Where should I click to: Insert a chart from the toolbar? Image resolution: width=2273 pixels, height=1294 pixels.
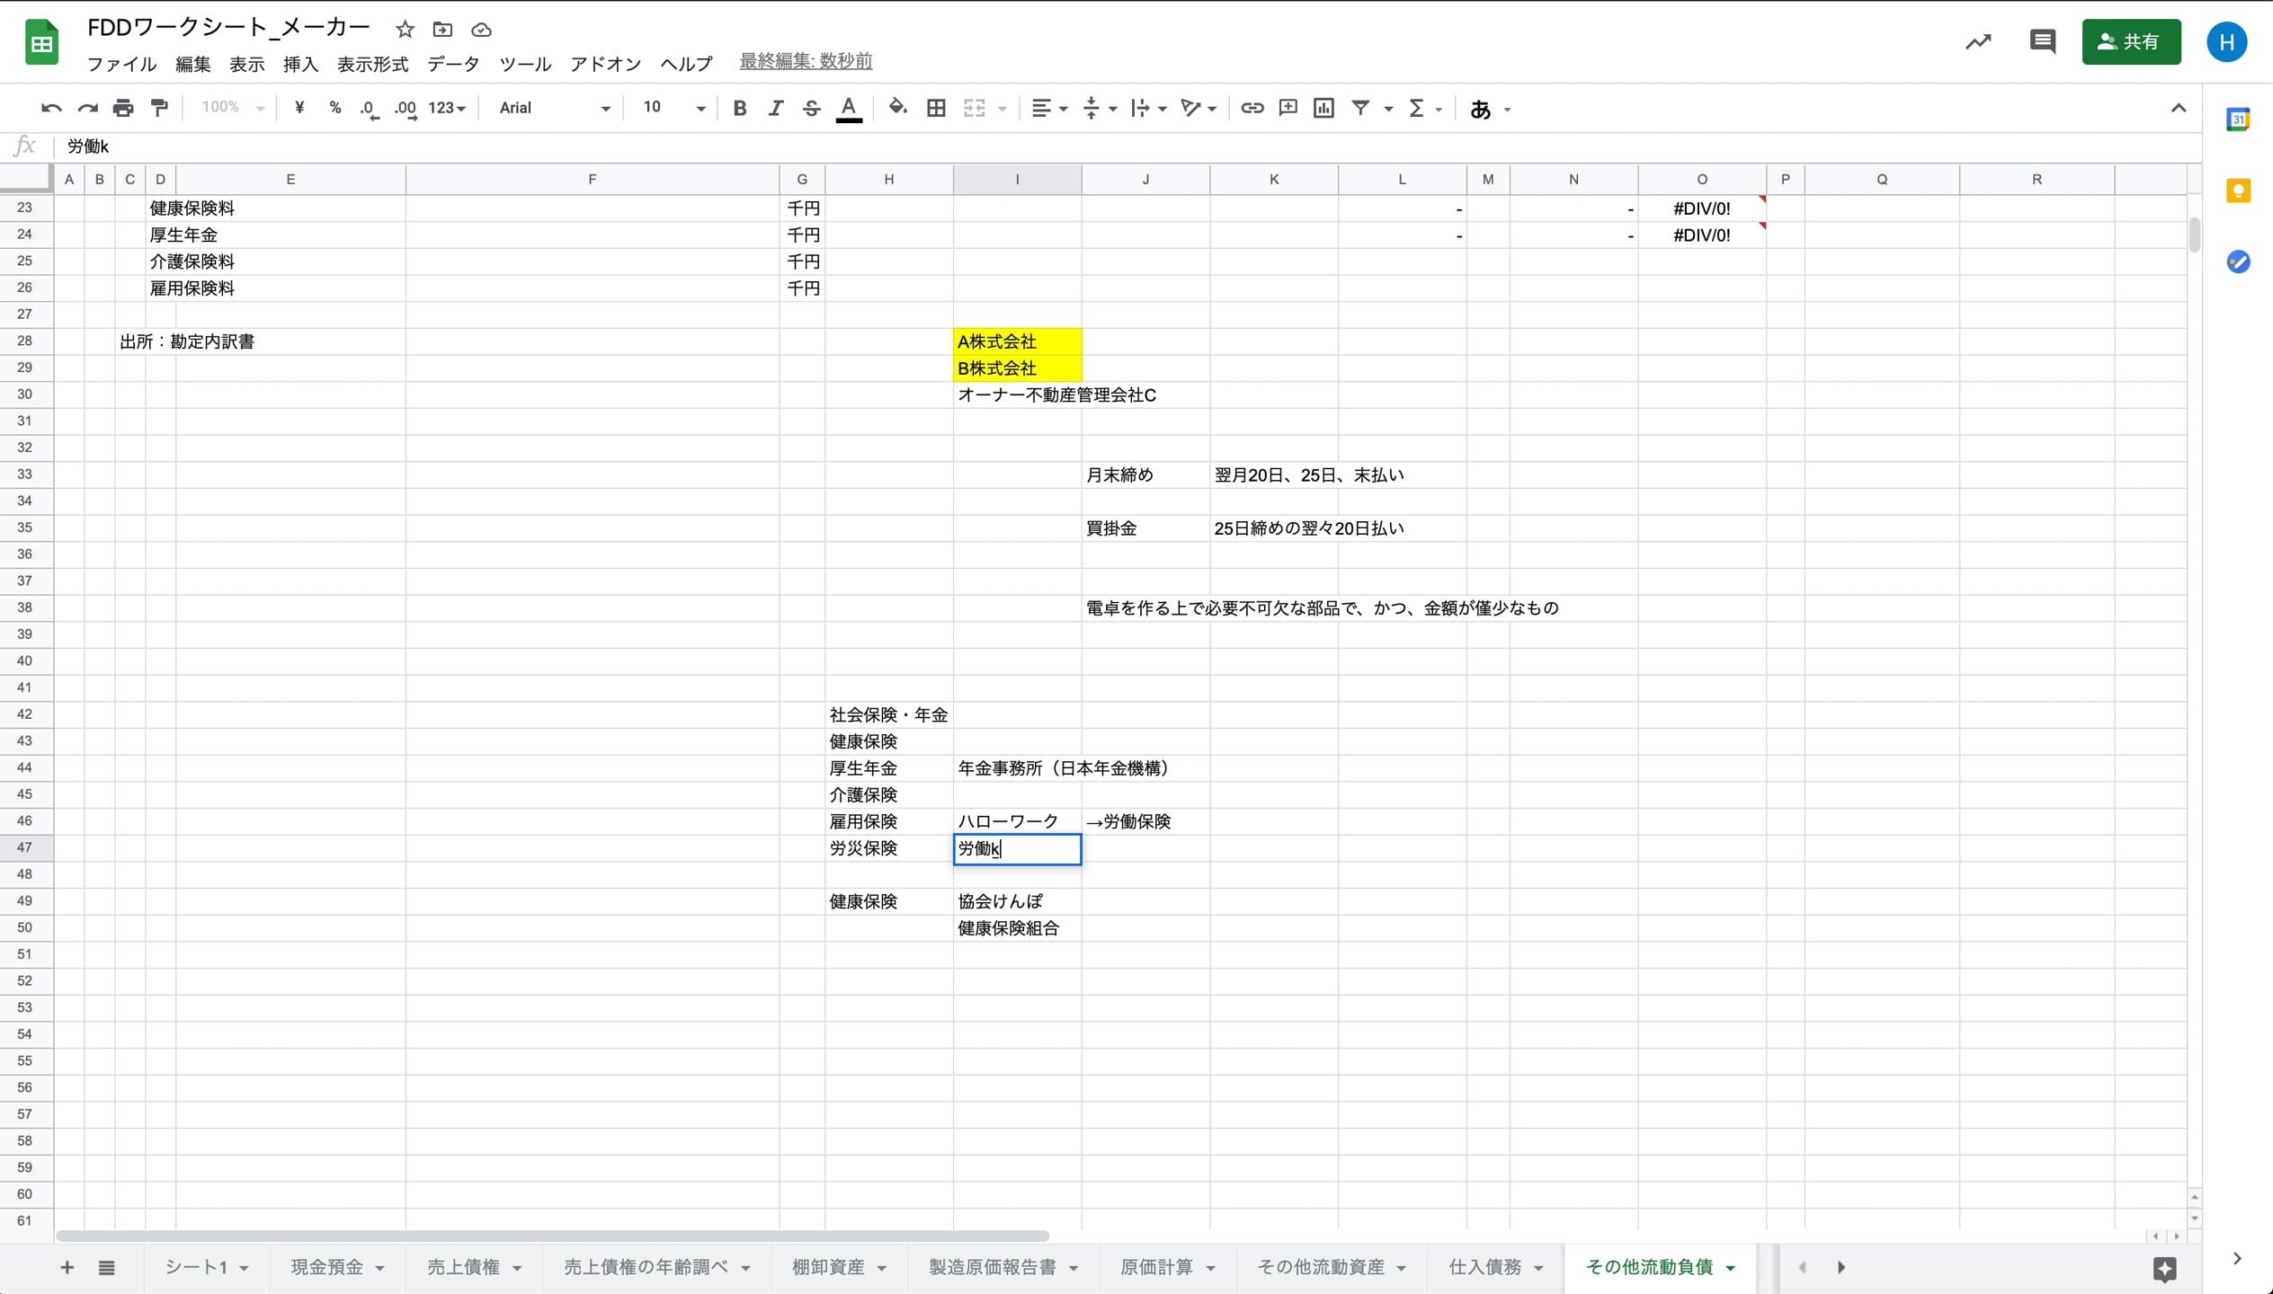pyautogui.click(x=1324, y=107)
